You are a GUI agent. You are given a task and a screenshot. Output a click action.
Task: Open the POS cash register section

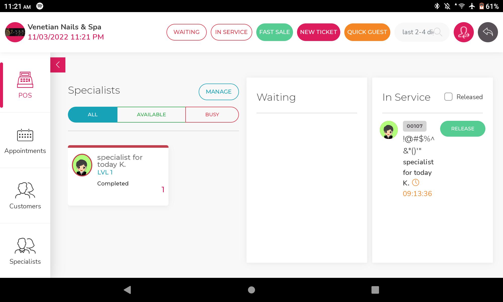[x=25, y=85]
